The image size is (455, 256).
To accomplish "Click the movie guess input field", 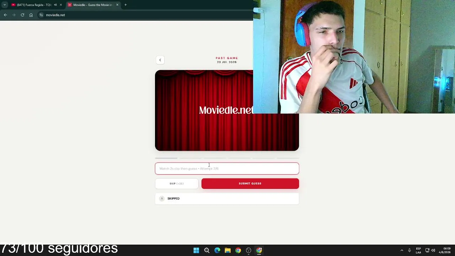I will point(227,169).
